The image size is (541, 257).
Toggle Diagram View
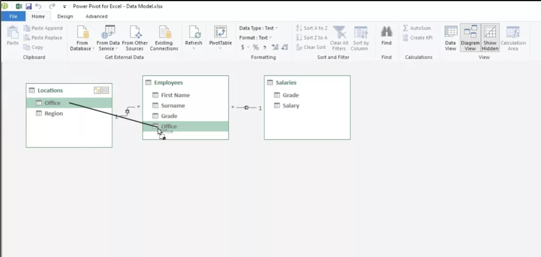(x=470, y=38)
